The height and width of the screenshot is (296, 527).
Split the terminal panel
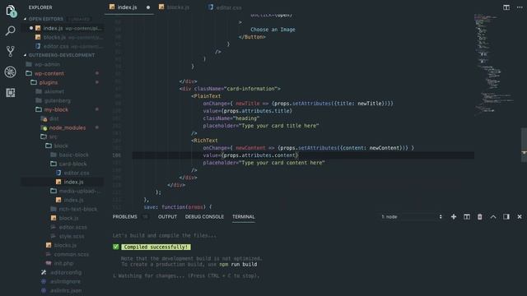click(467, 217)
